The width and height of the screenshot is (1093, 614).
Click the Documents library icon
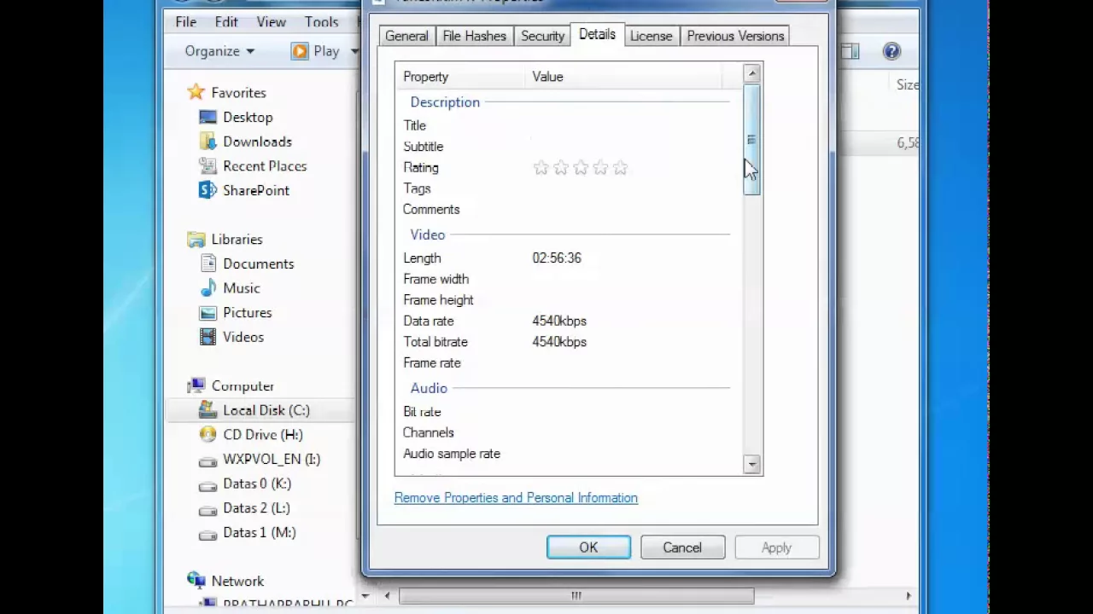pos(207,264)
